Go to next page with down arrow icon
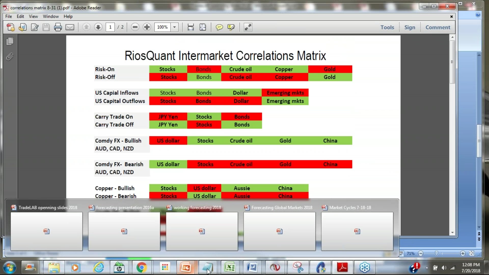This screenshot has width=489, height=275. click(98, 27)
